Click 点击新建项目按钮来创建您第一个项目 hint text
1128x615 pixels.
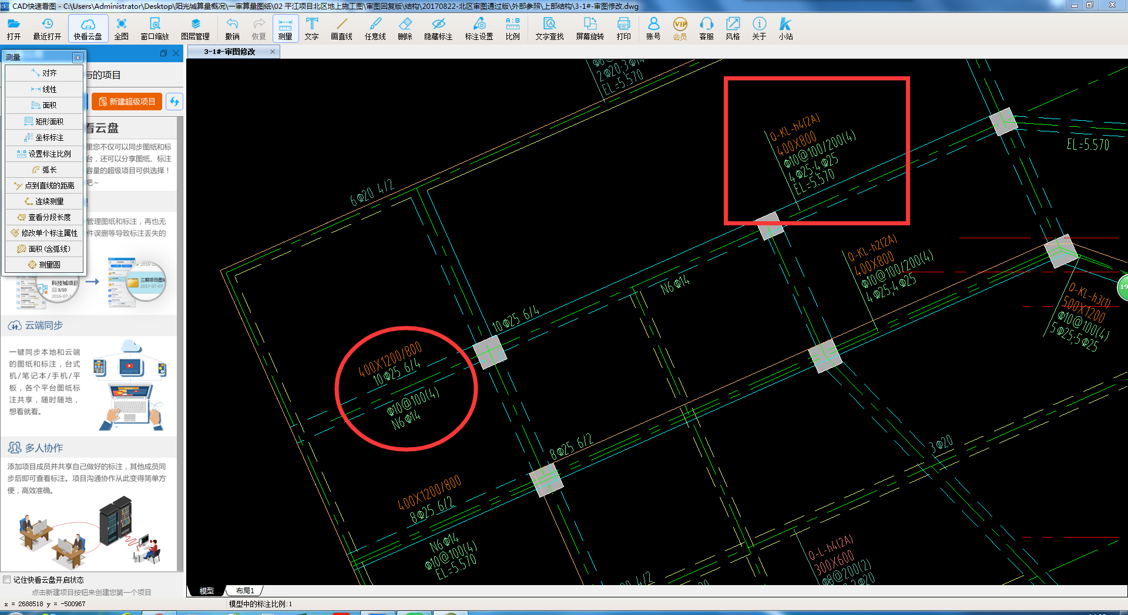91,592
